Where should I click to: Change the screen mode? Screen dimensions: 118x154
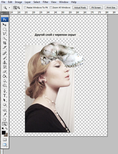point(5,145)
